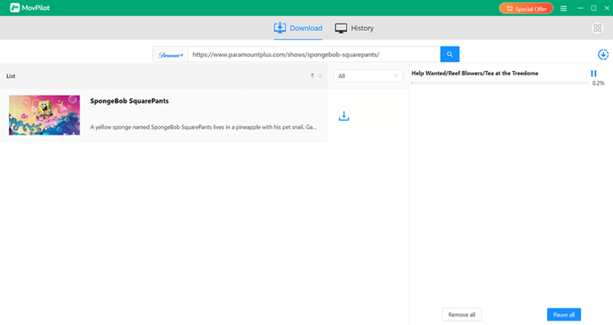Click the download progress bar

click(497, 83)
